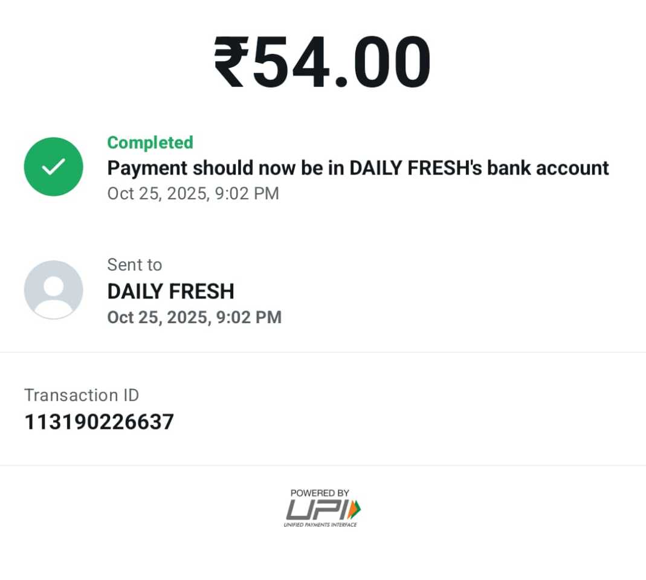Tap the timestamp below the confirmation message
The image size is (646, 580).
[193, 193]
